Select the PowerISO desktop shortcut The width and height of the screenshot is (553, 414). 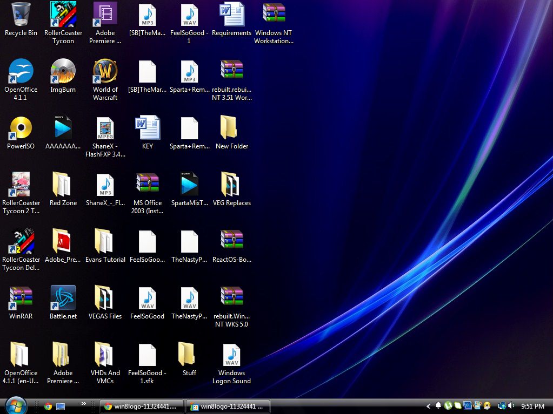click(21, 128)
